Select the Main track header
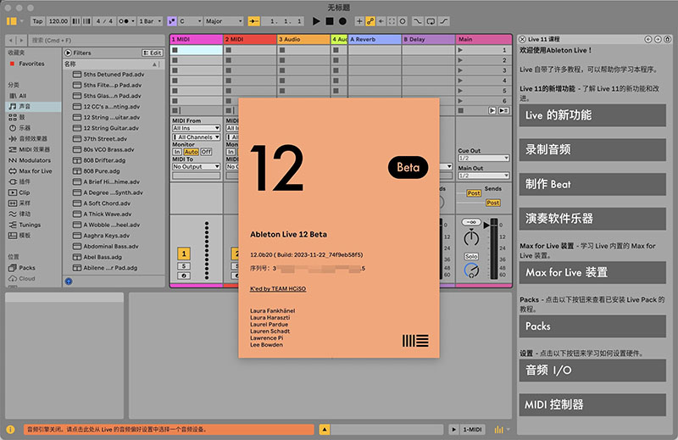678x440 pixels. click(483, 39)
